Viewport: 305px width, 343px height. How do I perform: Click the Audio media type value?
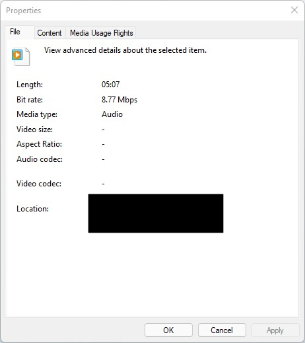pyautogui.click(x=112, y=114)
